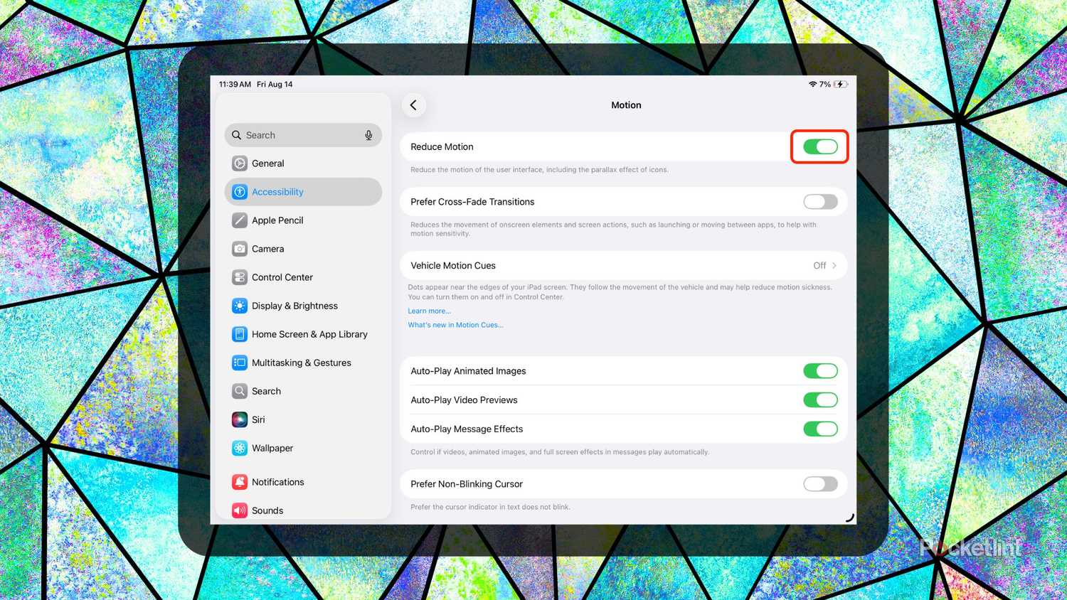The image size is (1067, 600).
Task: Click the Accessibility icon in sidebar
Action: click(x=240, y=192)
